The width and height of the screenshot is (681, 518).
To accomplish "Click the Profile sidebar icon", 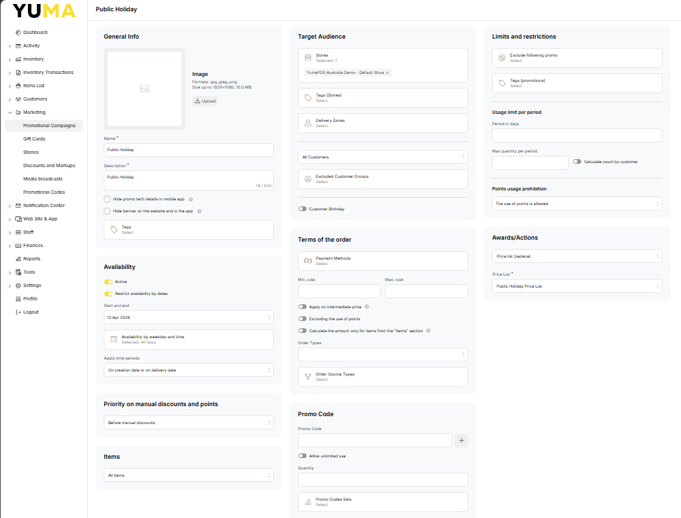I will tap(18, 299).
